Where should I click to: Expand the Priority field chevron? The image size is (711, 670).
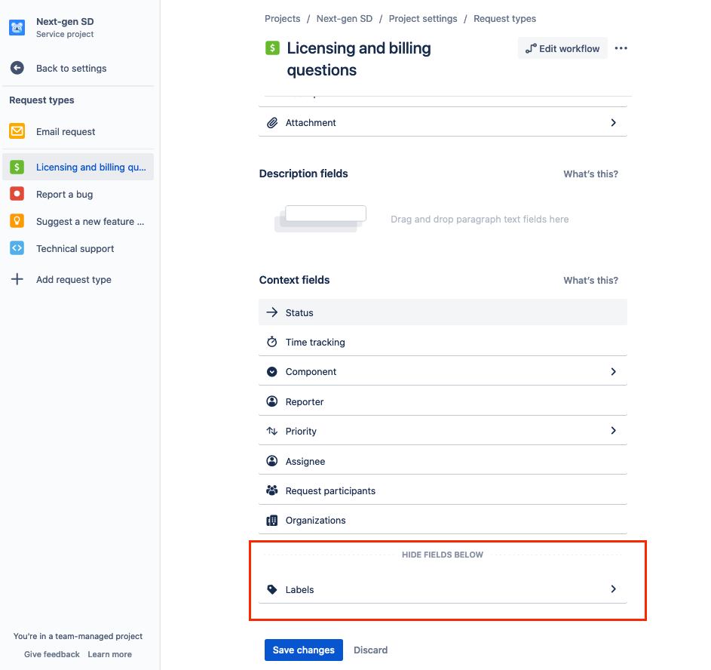pos(614,431)
